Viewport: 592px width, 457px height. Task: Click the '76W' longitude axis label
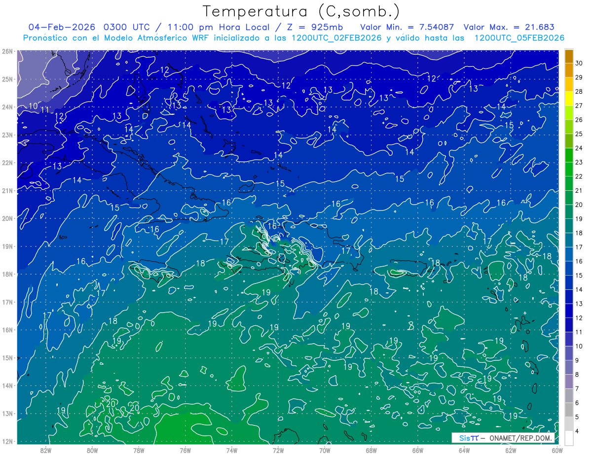185,450
